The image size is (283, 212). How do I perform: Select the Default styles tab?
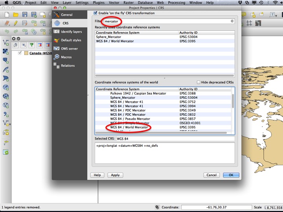[x=70, y=40]
